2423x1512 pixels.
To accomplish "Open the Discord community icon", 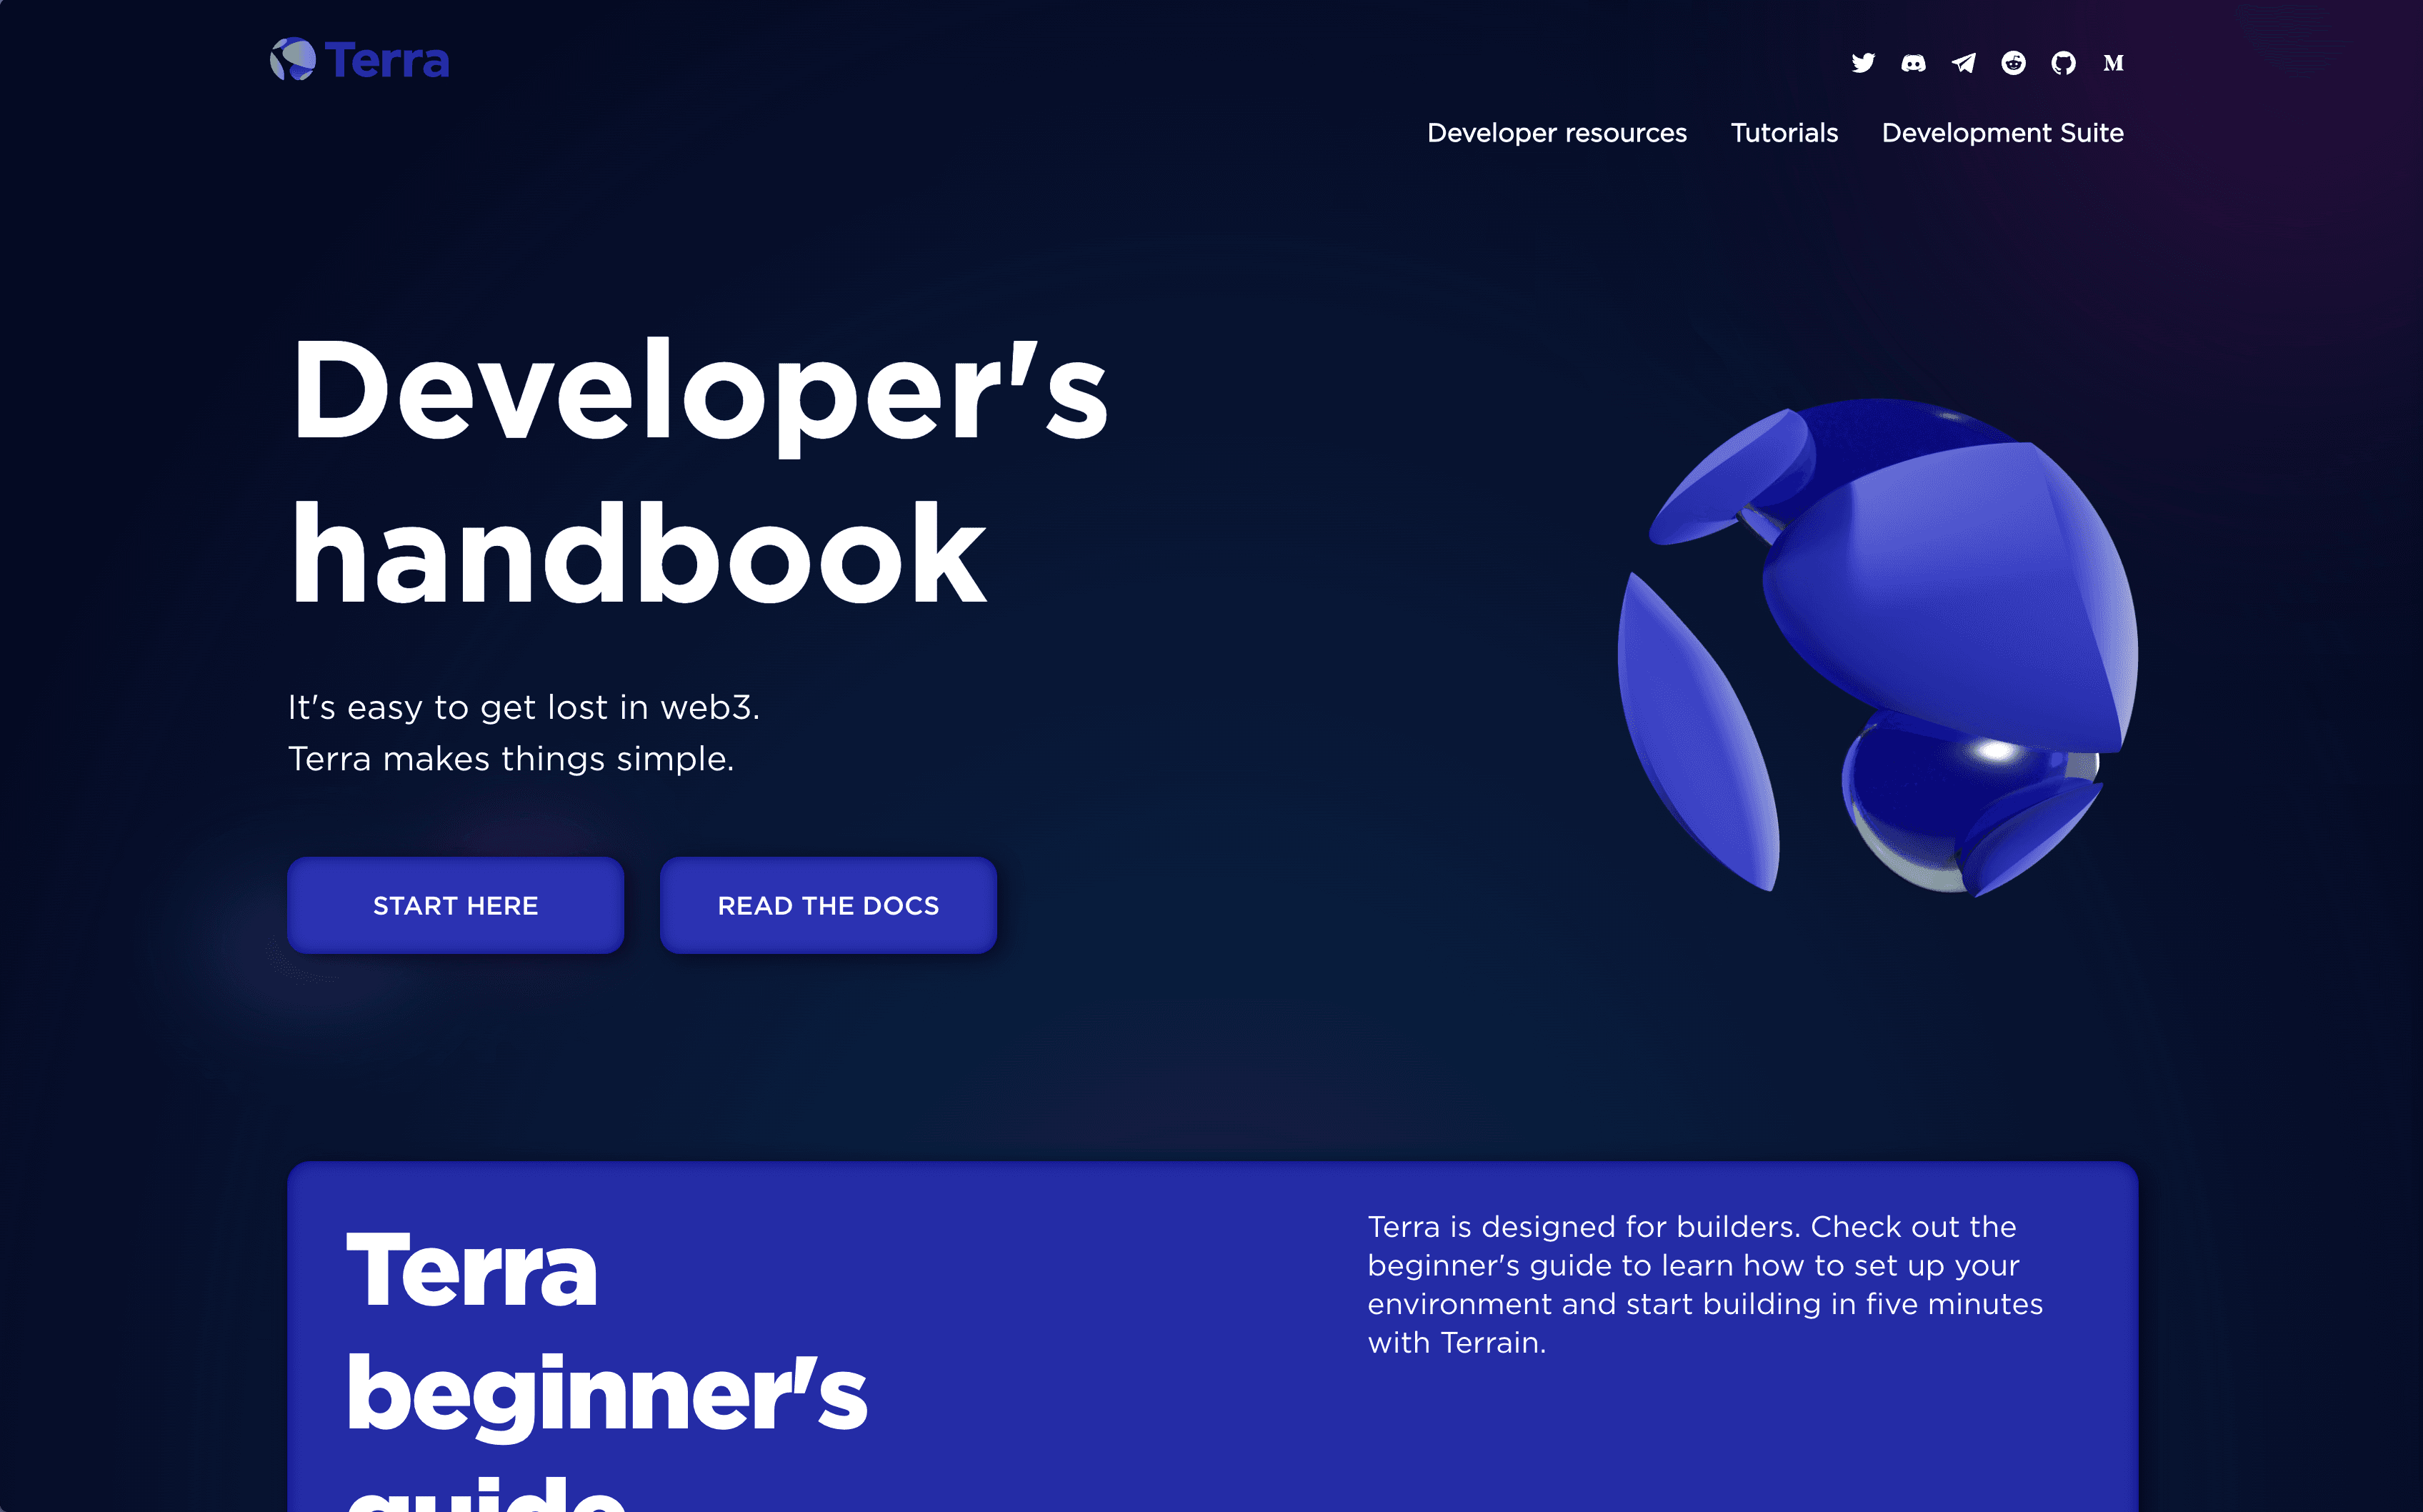I will click(1912, 61).
